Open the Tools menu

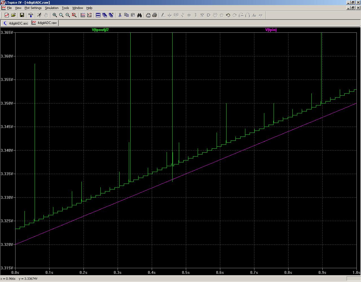(65, 8)
